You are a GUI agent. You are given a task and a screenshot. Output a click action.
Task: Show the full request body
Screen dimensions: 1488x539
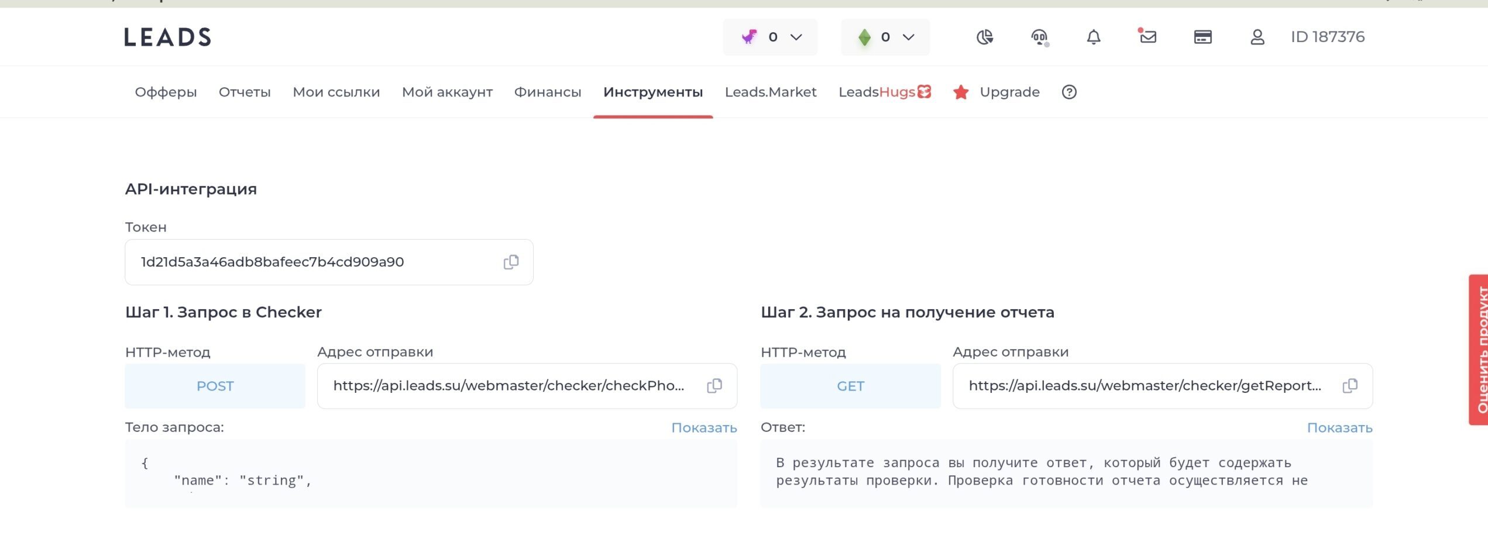click(x=703, y=428)
